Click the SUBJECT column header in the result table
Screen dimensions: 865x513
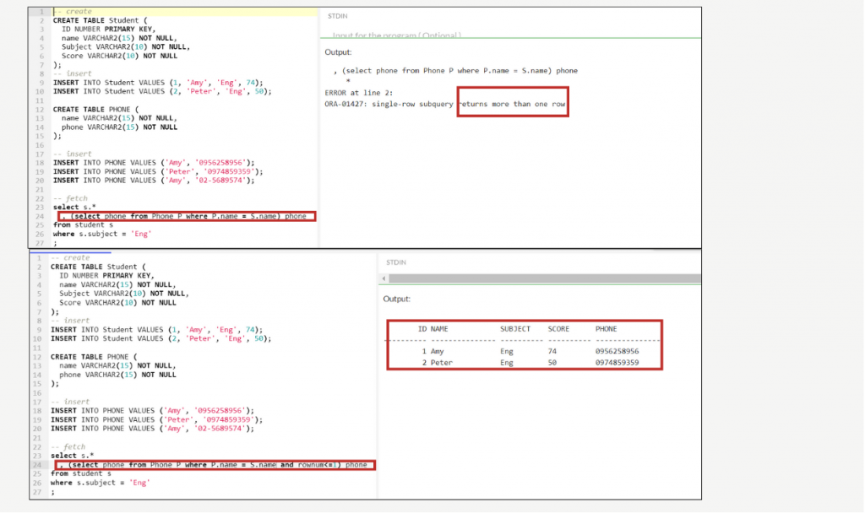(x=515, y=329)
